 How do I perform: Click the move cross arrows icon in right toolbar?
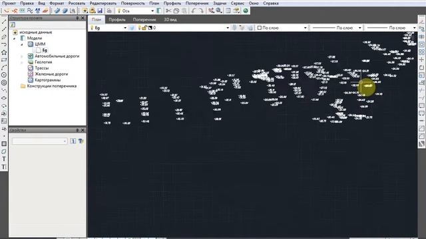pos(421,60)
